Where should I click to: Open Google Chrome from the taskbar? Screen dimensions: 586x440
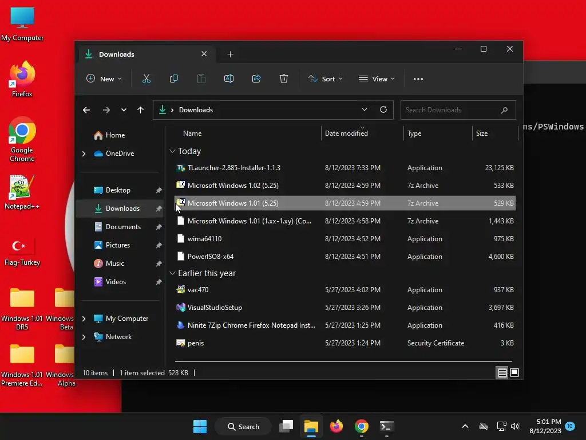(362, 426)
